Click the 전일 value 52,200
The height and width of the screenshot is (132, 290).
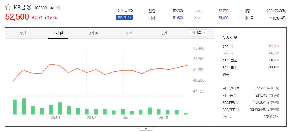tap(178, 11)
